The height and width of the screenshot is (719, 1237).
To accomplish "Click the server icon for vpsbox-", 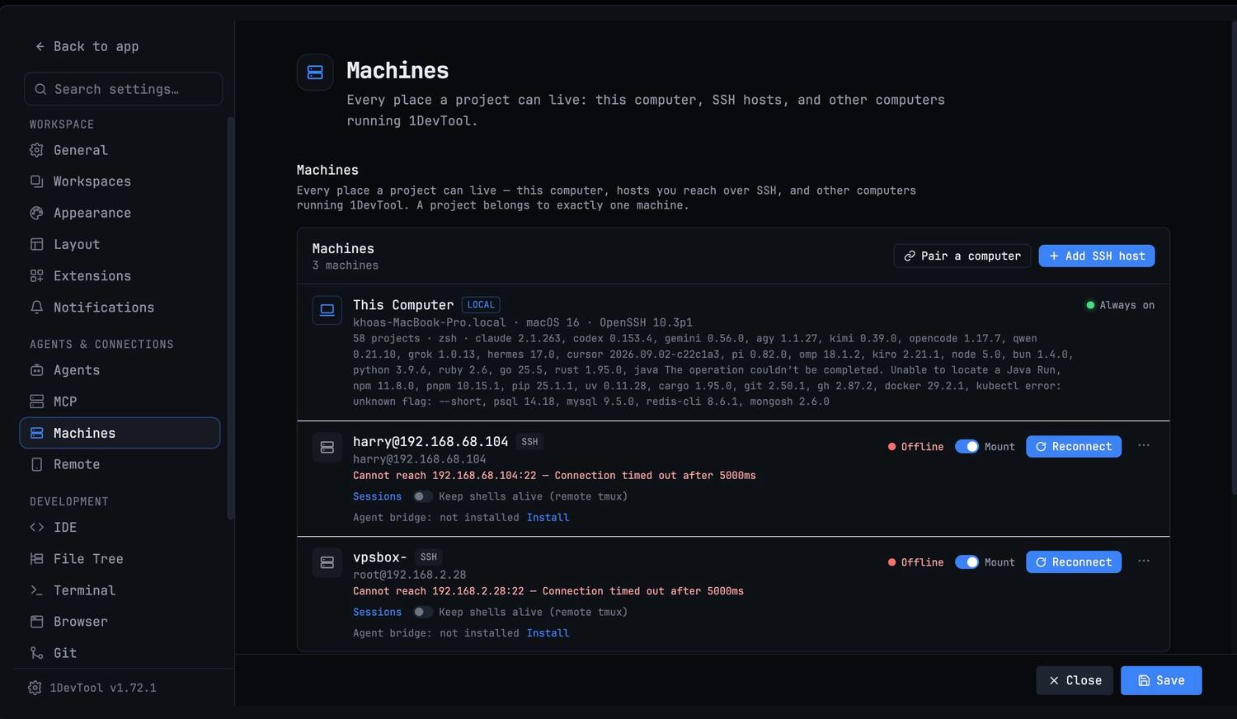I will 327,562.
